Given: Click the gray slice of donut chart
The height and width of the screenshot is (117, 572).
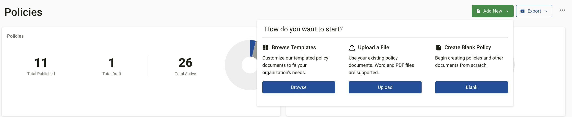Looking at the screenshot, I should (x=255, y=50).
